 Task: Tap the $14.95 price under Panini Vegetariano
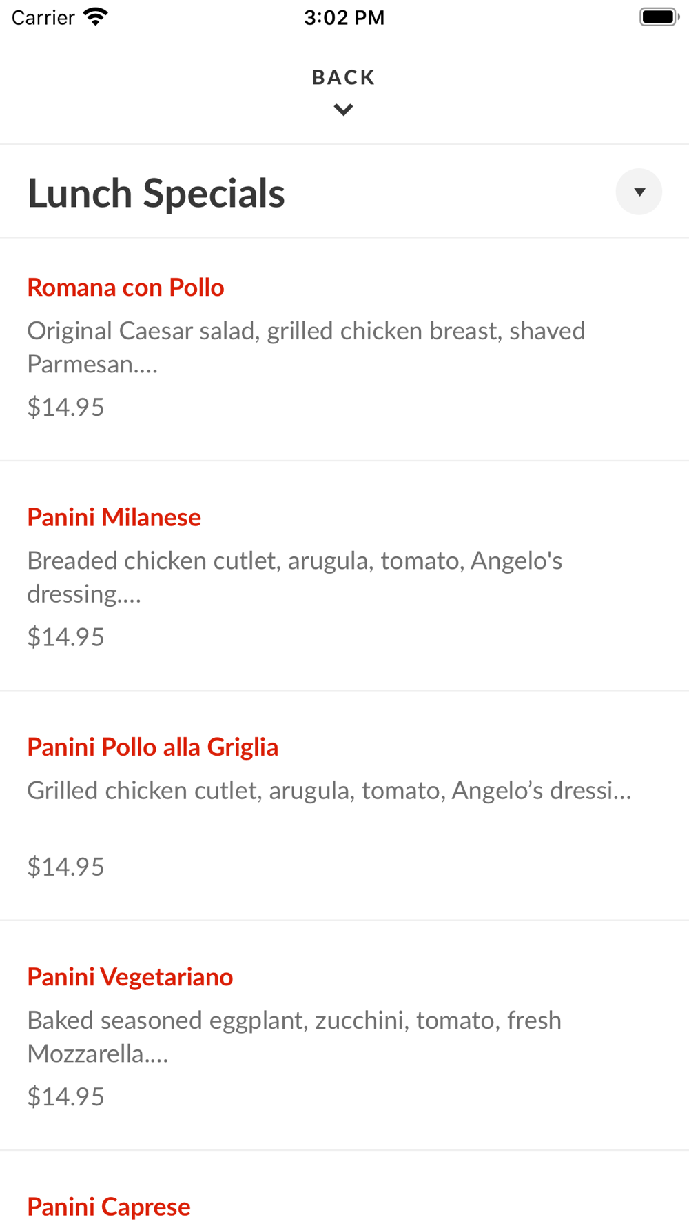point(65,1096)
